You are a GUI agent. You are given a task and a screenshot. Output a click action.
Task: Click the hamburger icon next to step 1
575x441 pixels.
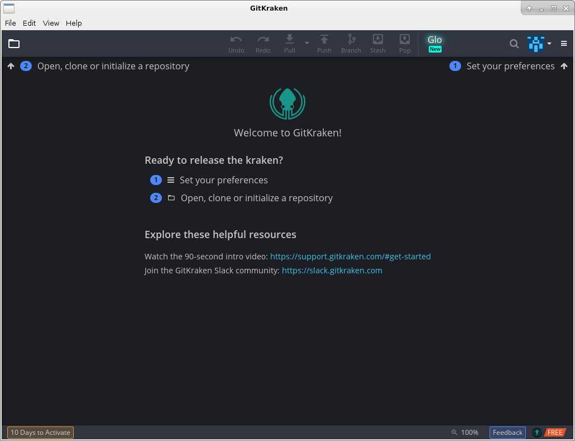[171, 180]
